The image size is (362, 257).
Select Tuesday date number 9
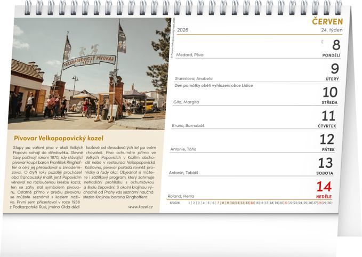coord(335,69)
